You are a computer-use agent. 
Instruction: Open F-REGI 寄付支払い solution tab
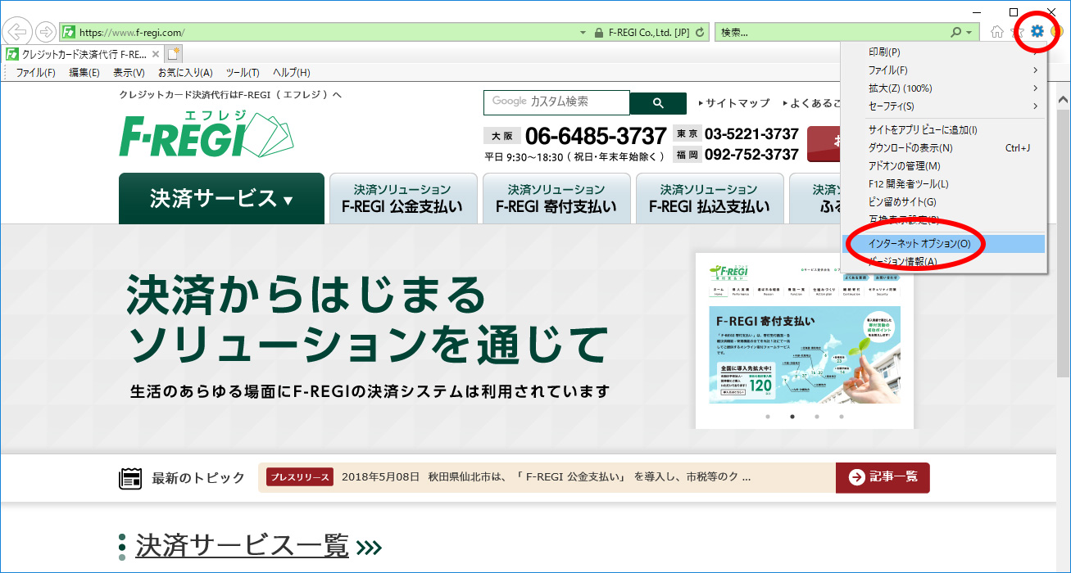click(x=556, y=198)
